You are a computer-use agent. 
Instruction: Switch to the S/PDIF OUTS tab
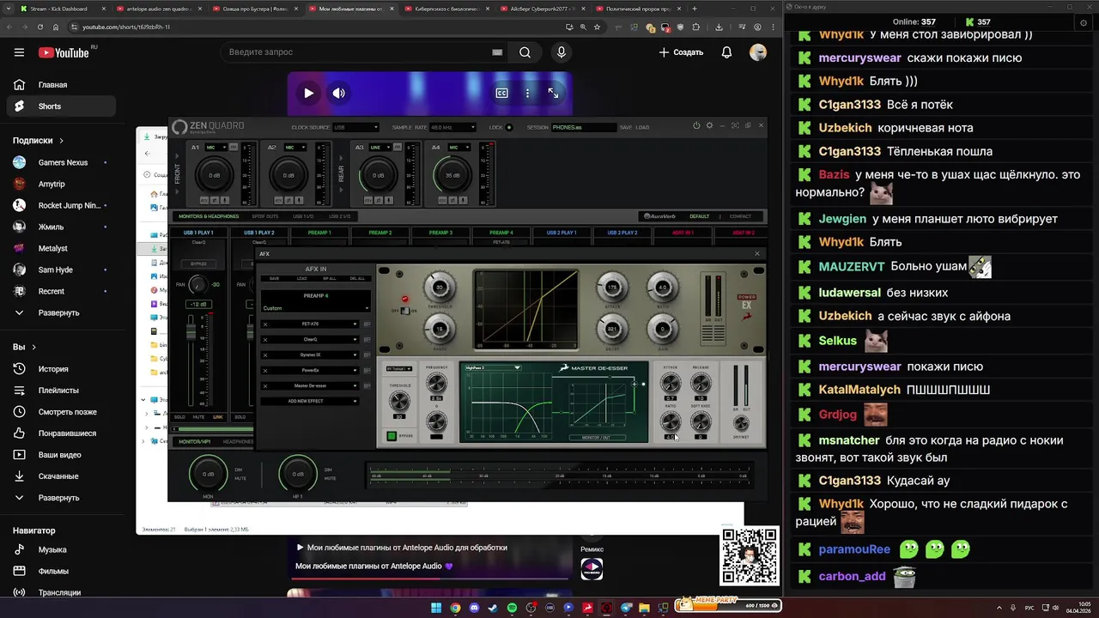265,216
